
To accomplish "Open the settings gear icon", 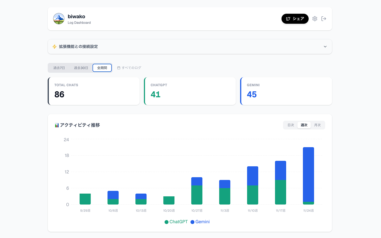I will [315, 19].
